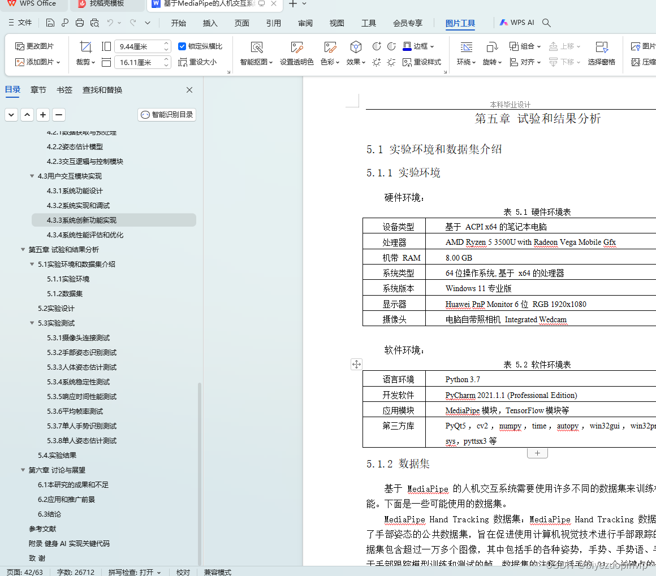Click the 裁剪 crop tool icon
The width and height of the screenshot is (656, 576).
(x=85, y=46)
